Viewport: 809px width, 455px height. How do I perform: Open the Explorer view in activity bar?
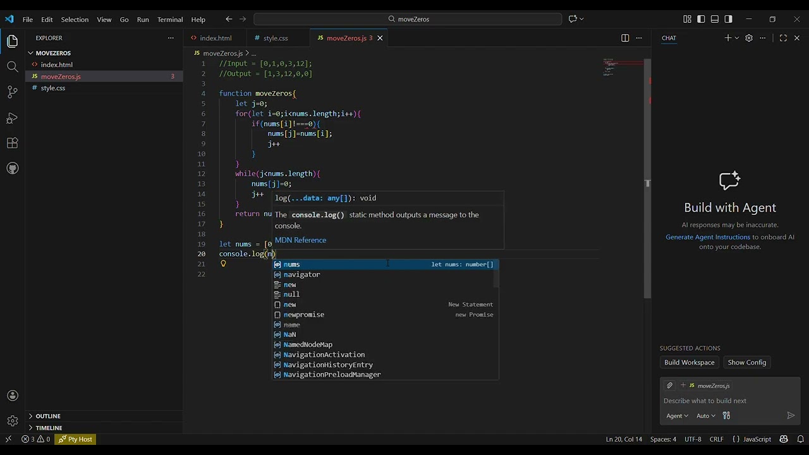click(x=12, y=42)
